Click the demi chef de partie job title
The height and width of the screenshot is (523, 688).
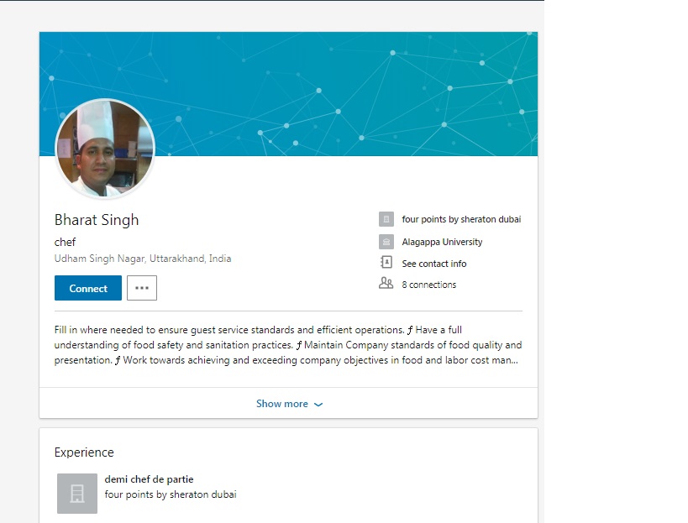[149, 479]
